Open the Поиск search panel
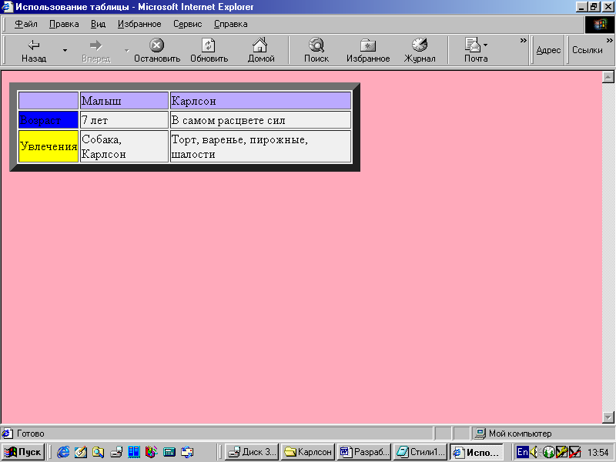Image resolution: width=616 pixels, height=462 pixels. coord(316,51)
